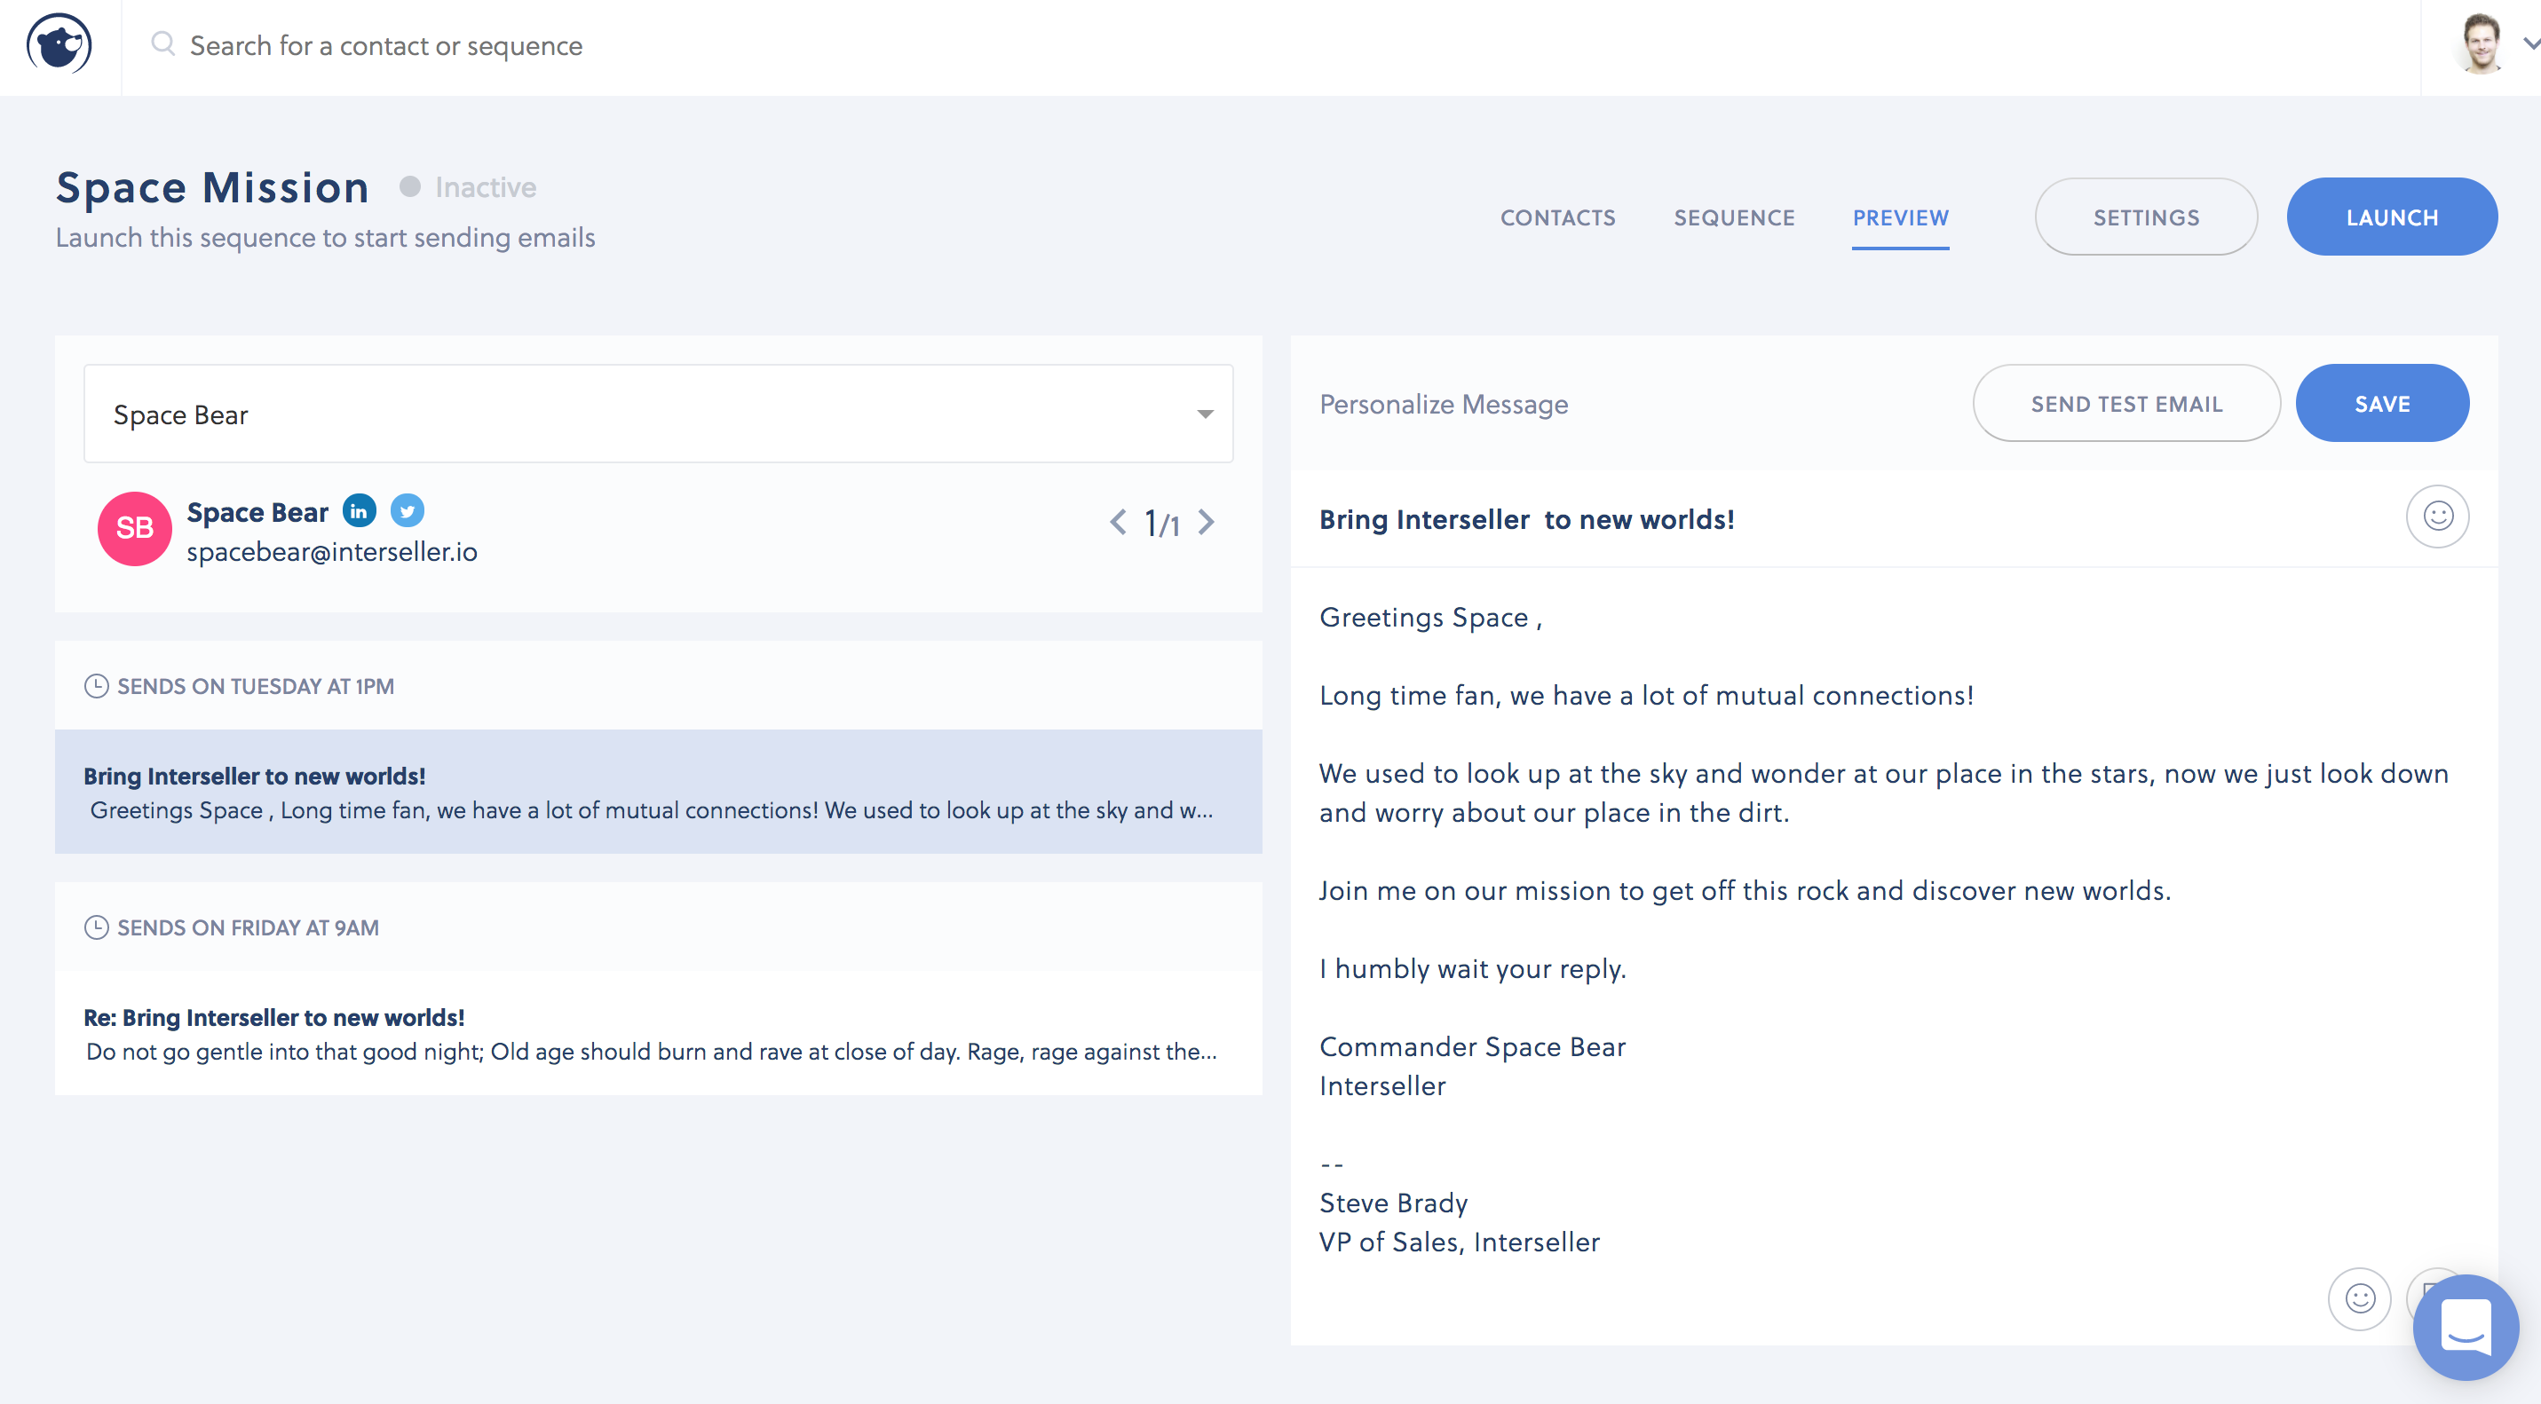This screenshot has width=2541, height=1404.
Task: Launch the Space Mission sequence
Action: (x=2392, y=217)
